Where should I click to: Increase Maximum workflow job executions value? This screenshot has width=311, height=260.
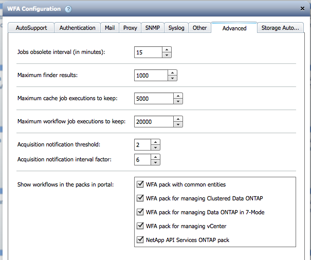click(x=178, y=119)
